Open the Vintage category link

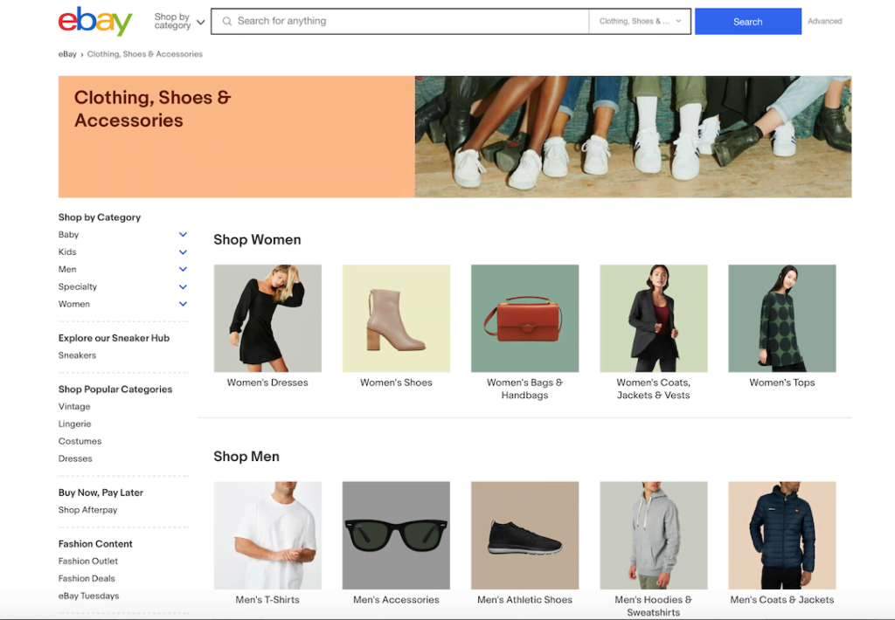74,407
